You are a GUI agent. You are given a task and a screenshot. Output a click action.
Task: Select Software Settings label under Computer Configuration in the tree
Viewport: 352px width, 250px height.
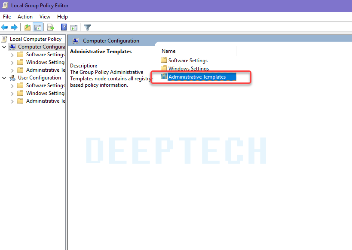[46, 55]
